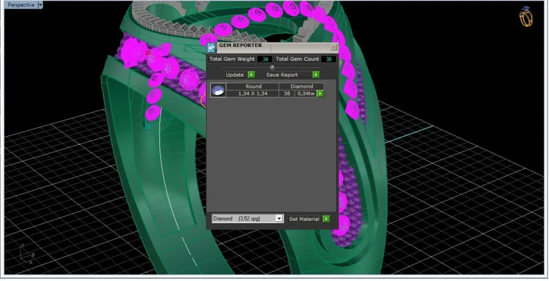Click the Total Gem Weight label
Image resolution: width=549 pixels, height=281 pixels.
coord(232,59)
